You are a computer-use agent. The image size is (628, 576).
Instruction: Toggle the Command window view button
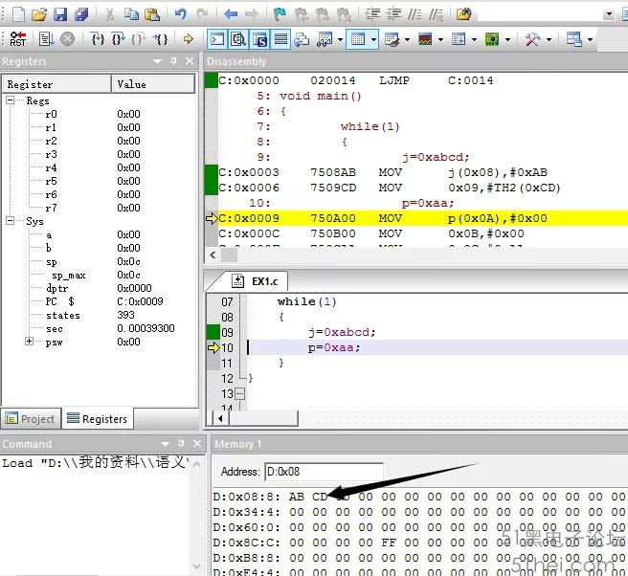[216, 39]
